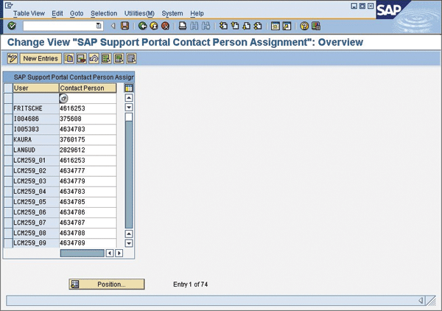Open the Edit menu
The width and height of the screenshot is (442, 311).
click(x=57, y=13)
